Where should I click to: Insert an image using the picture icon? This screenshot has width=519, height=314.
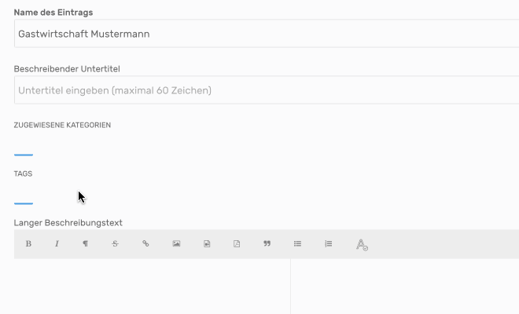pyautogui.click(x=176, y=244)
